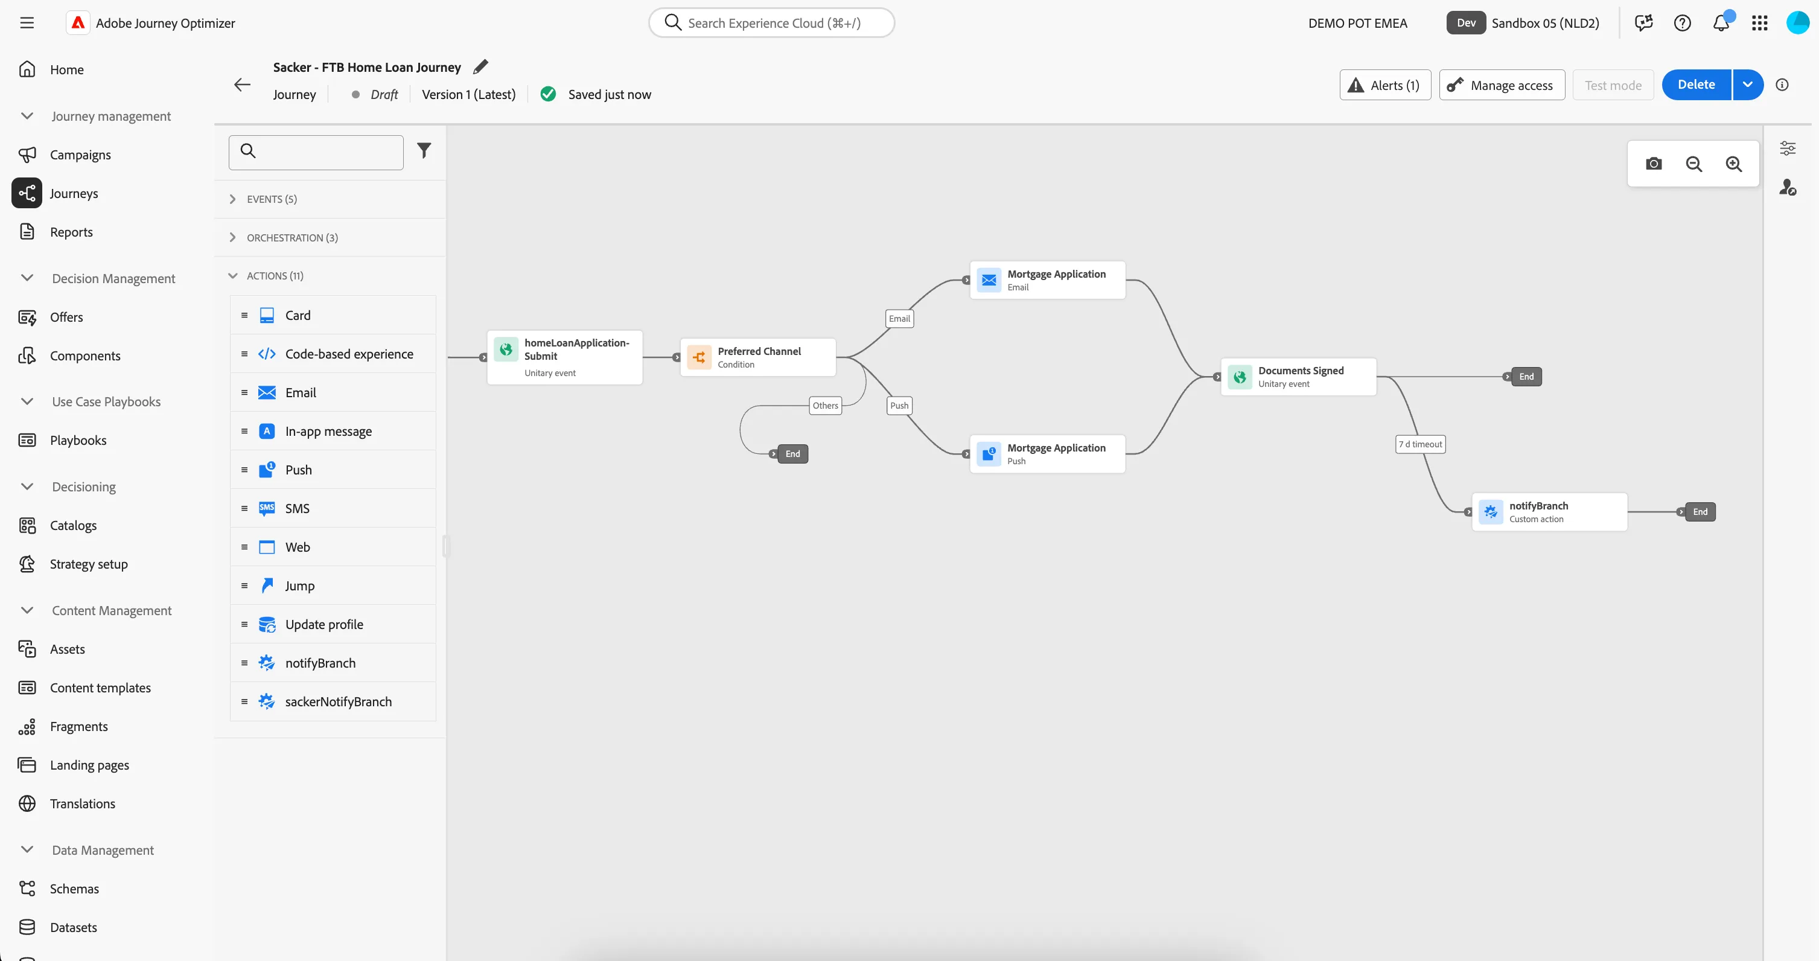Select the Mortgage Application Email node
This screenshot has width=1819, height=961.
coord(1047,280)
